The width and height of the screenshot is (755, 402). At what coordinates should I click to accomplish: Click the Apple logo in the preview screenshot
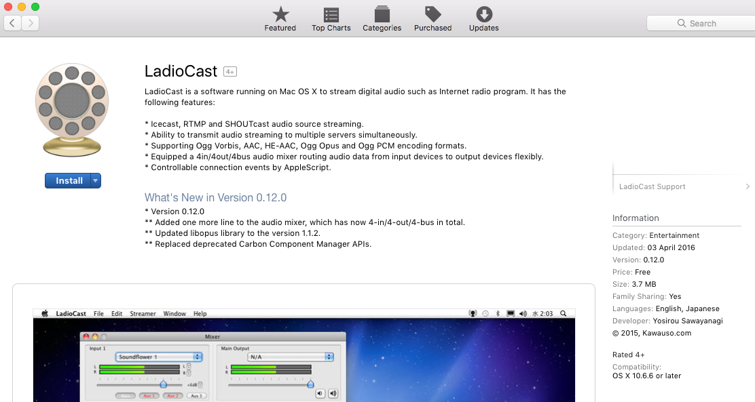45,313
